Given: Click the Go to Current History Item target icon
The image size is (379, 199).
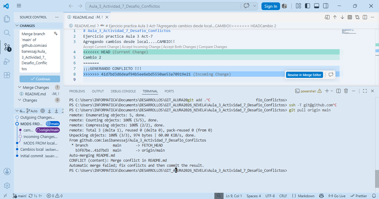Looking at the screenshot, I should [43, 111].
